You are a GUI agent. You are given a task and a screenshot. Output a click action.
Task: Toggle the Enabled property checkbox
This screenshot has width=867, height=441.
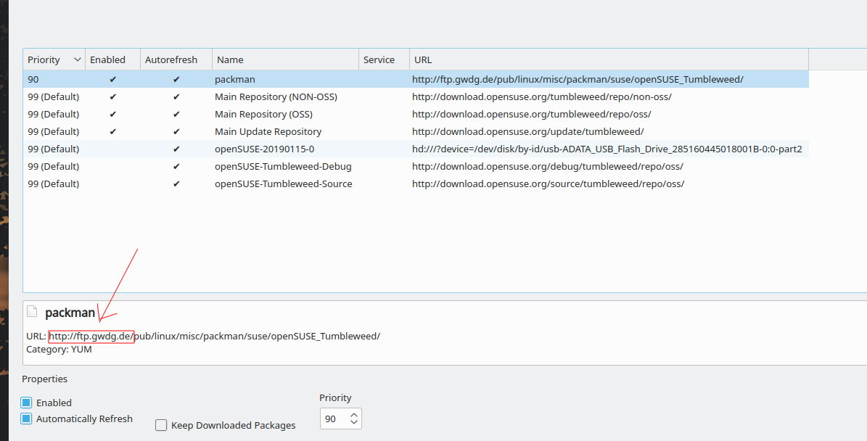click(x=26, y=403)
